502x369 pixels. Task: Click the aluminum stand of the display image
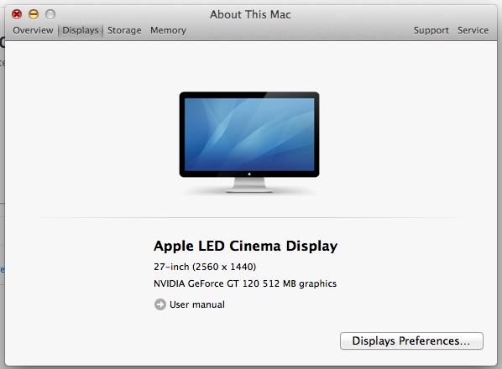pyautogui.click(x=249, y=185)
